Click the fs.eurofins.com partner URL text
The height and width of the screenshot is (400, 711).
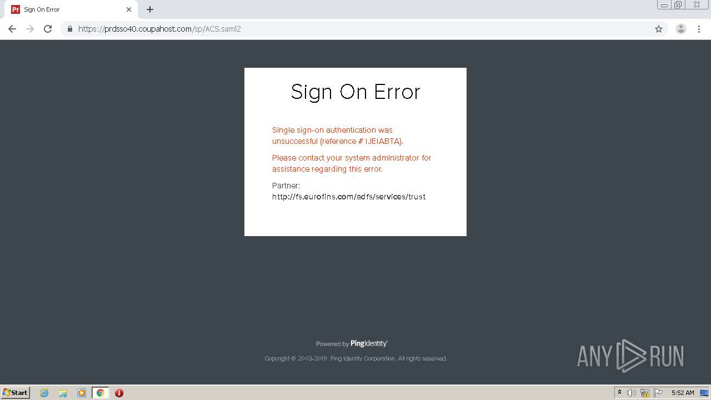pos(349,197)
